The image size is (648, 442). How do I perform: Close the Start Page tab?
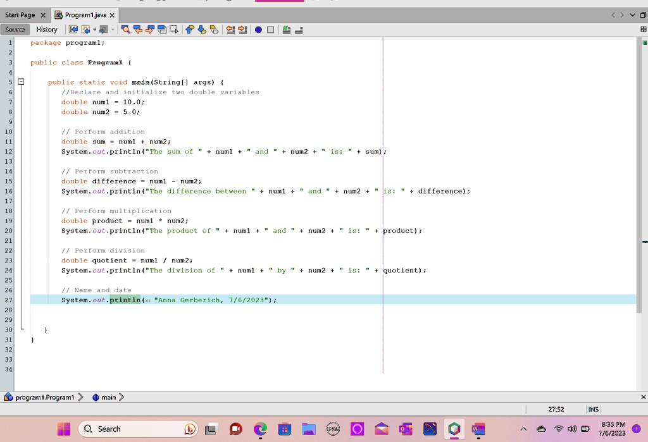(43, 15)
